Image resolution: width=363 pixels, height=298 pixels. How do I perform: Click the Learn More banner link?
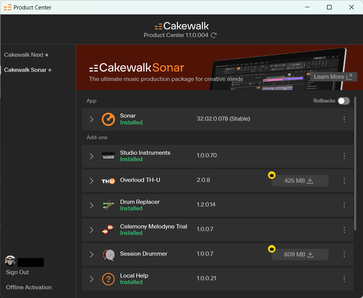pos(333,77)
